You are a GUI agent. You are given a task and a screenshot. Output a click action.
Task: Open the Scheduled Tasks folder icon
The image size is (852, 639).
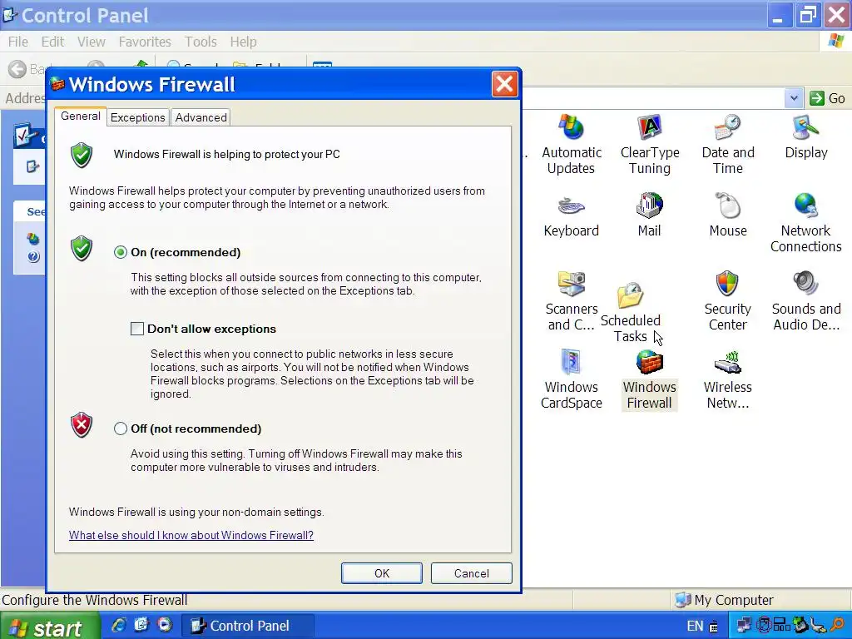click(x=631, y=295)
